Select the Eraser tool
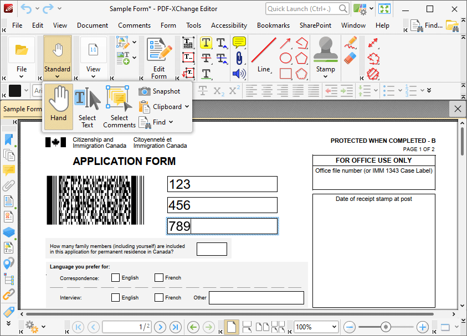The image size is (467, 336). point(351,58)
